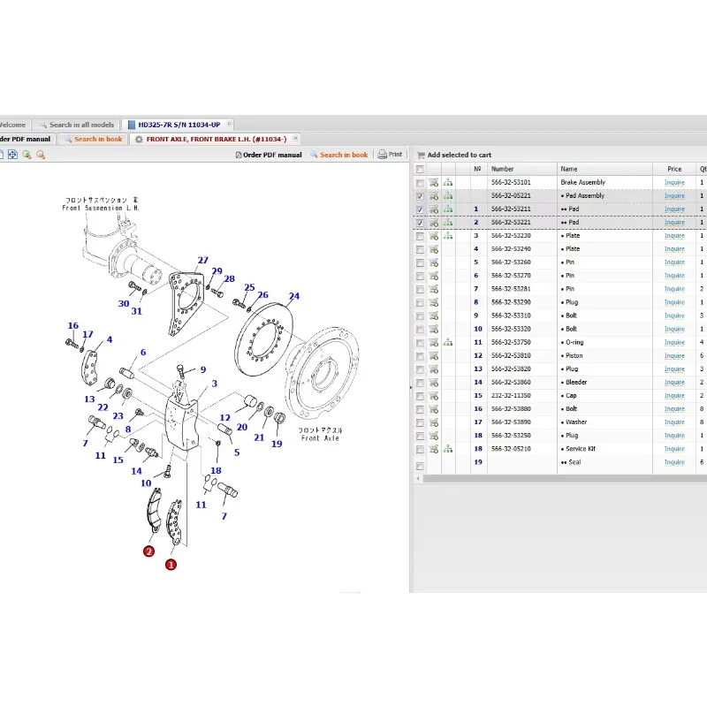Open structure tree icon for O-ring row

[448, 342]
